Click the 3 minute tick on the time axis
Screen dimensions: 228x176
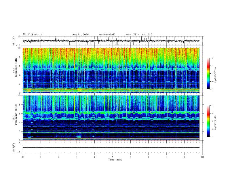(77, 157)
